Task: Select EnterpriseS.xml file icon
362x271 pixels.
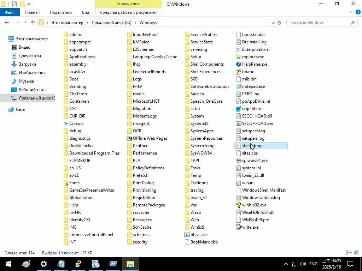Action: (239, 49)
